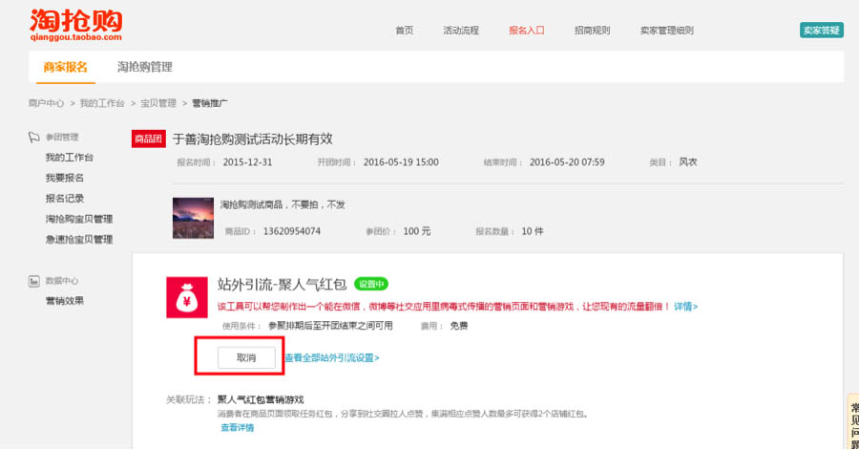Image resolution: width=859 pixels, height=450 pixels.
Task: Click the 营销推广 breadcrumb
Action: (x=210, y=103)
